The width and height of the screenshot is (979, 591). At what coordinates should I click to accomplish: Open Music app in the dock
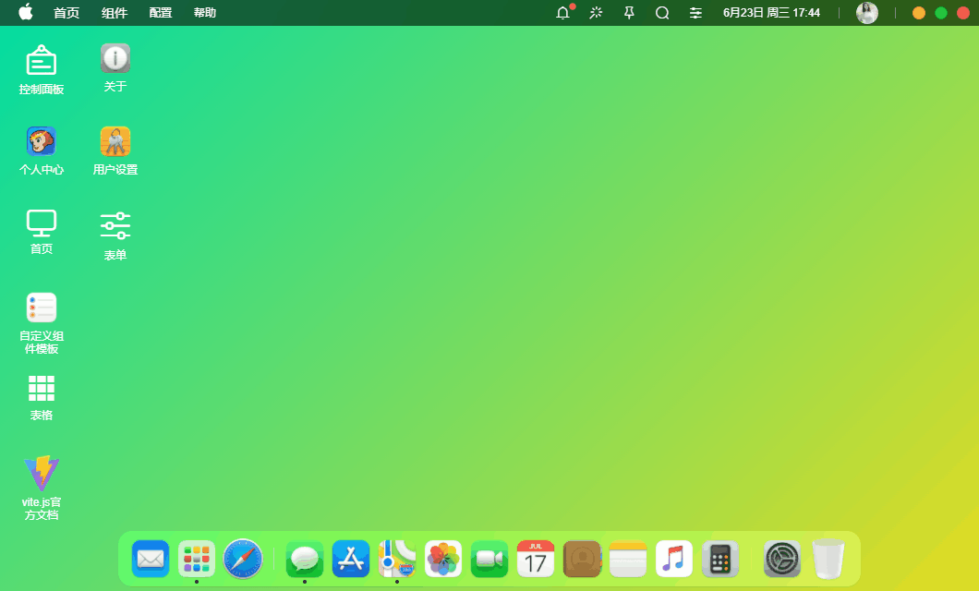(x=674, y=559)
